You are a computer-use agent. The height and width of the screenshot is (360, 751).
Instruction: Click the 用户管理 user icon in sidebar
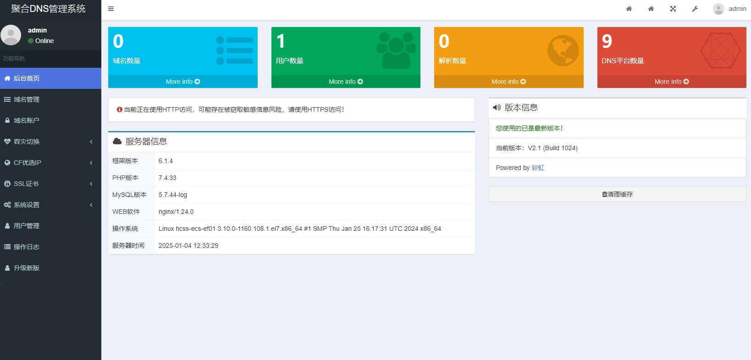click(x=7, y=226)
